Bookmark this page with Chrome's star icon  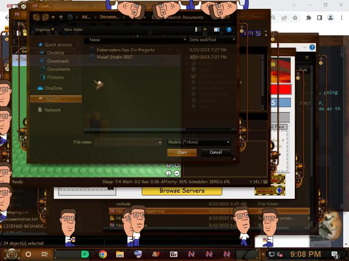coord(295,18)
